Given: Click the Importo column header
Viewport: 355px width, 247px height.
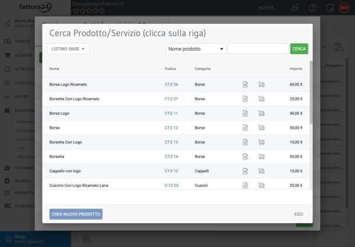Looking at the screenshot, I should click(296, 69).
